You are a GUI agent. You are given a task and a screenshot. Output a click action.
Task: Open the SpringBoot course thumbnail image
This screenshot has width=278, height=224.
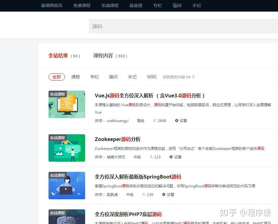click(x=67, y=186)
